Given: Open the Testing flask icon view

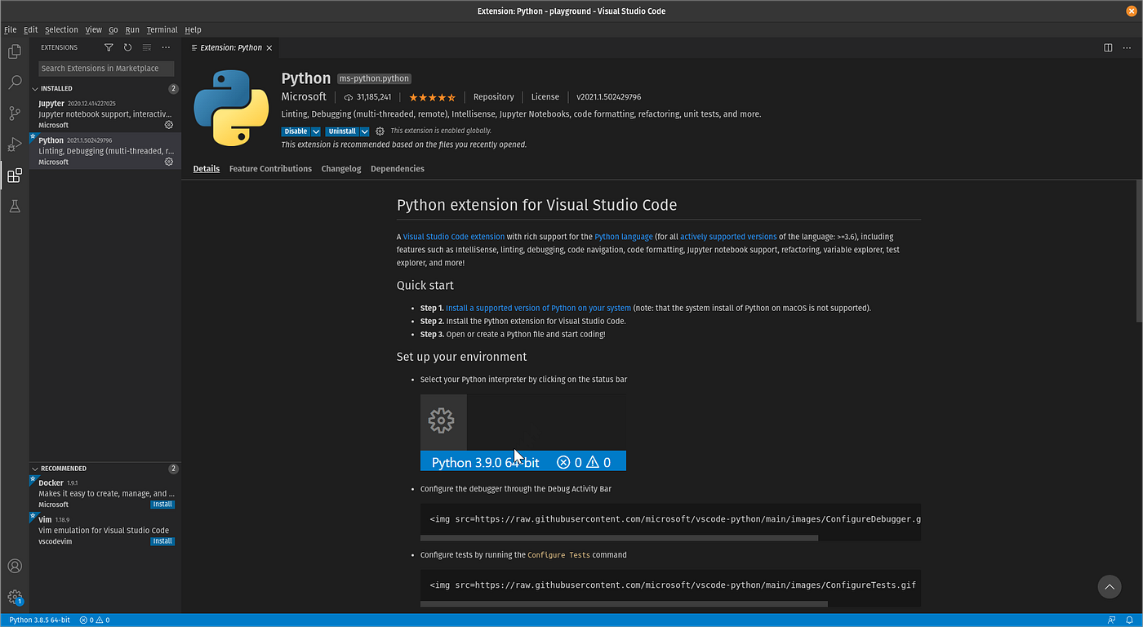Looking at the screenshot, I should coord(15,207).
